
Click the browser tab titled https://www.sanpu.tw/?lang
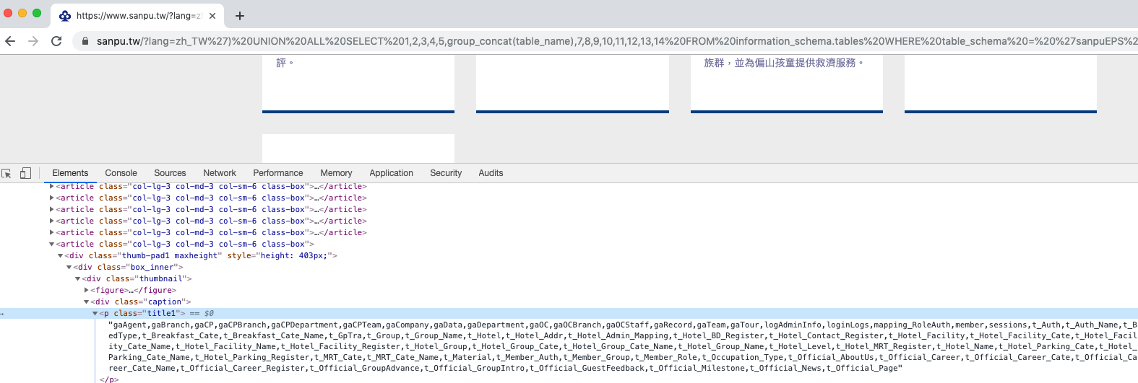click(x=137, y=16)
